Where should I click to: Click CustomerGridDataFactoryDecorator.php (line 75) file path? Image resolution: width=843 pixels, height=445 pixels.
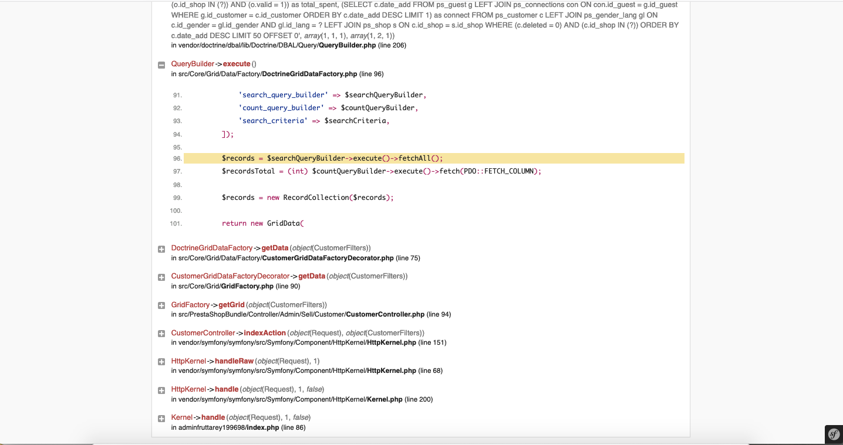(295, 258)
